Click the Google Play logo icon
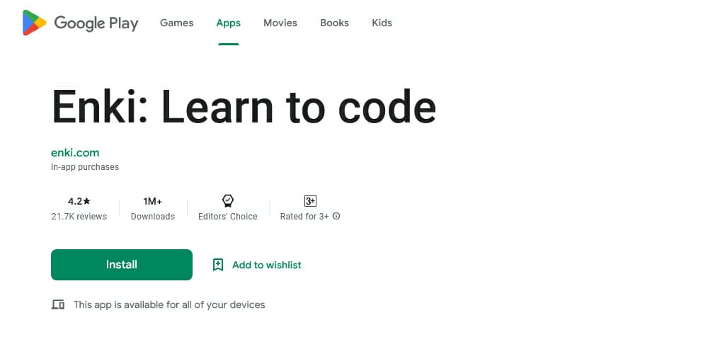708x354 pixels. pos(34,23)
